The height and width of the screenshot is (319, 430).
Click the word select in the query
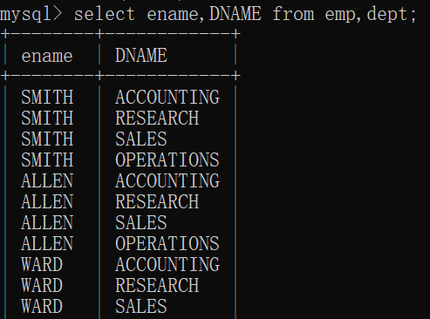pos(105,14)
